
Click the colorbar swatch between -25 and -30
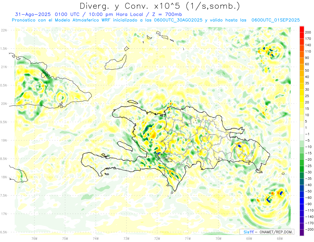(x=302, y=169)
